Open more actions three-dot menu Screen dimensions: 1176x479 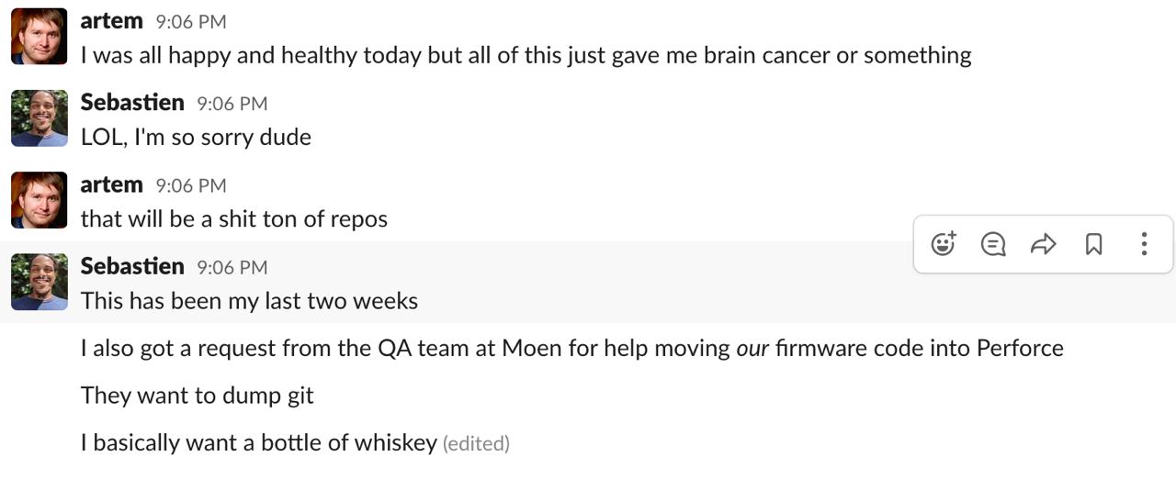pyautogui.click(x=1144, y=244)
